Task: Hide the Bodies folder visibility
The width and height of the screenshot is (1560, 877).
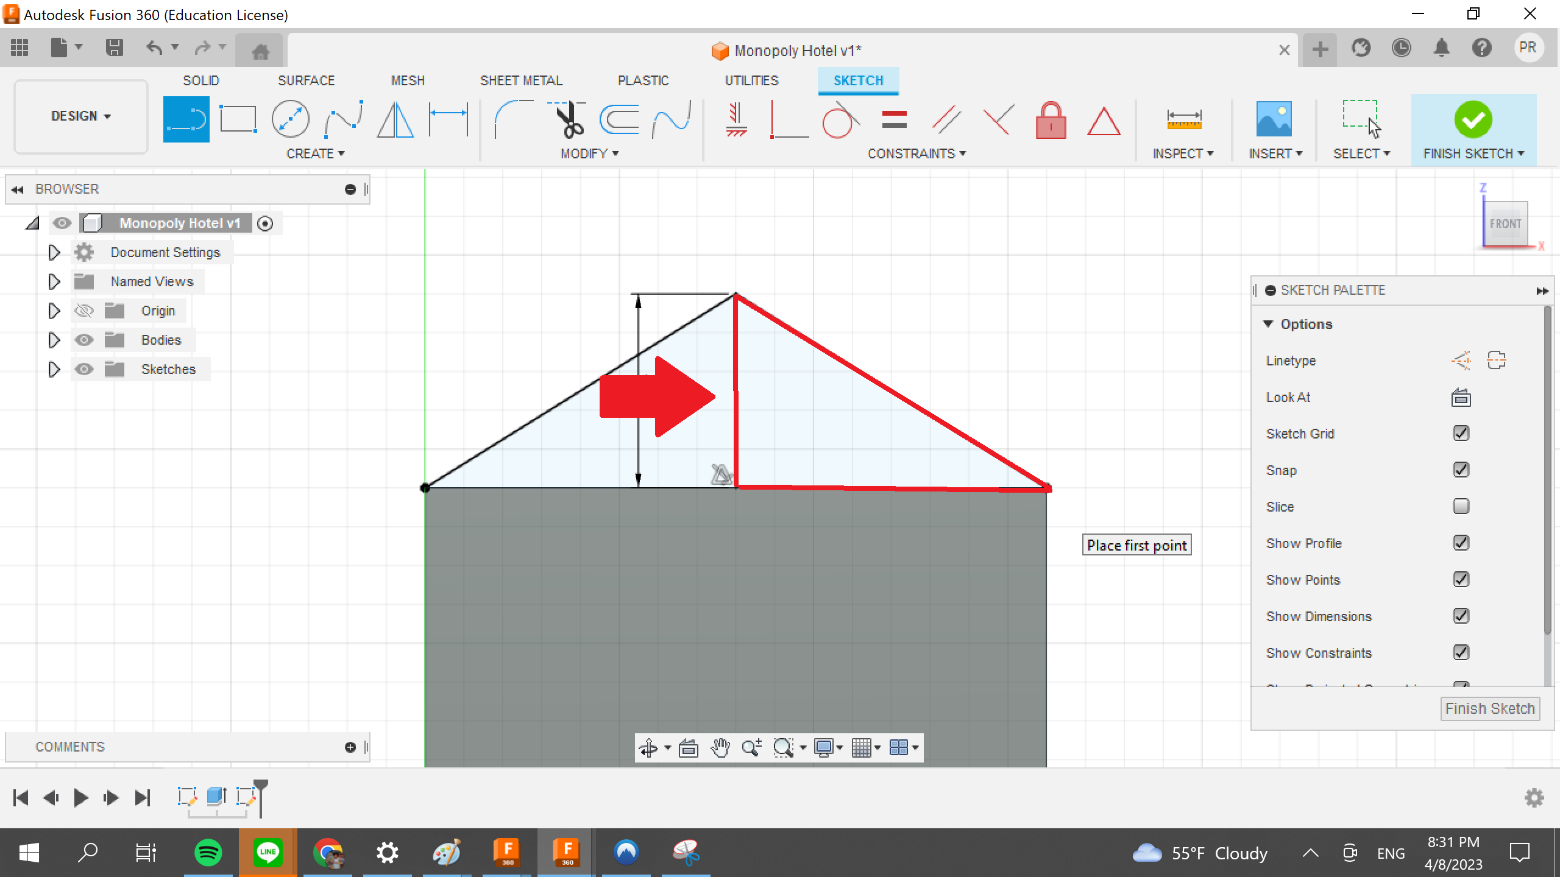Action: (84, 340)
